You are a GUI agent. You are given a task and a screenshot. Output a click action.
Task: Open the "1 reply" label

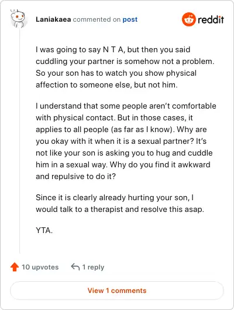(x=93, y=267)
